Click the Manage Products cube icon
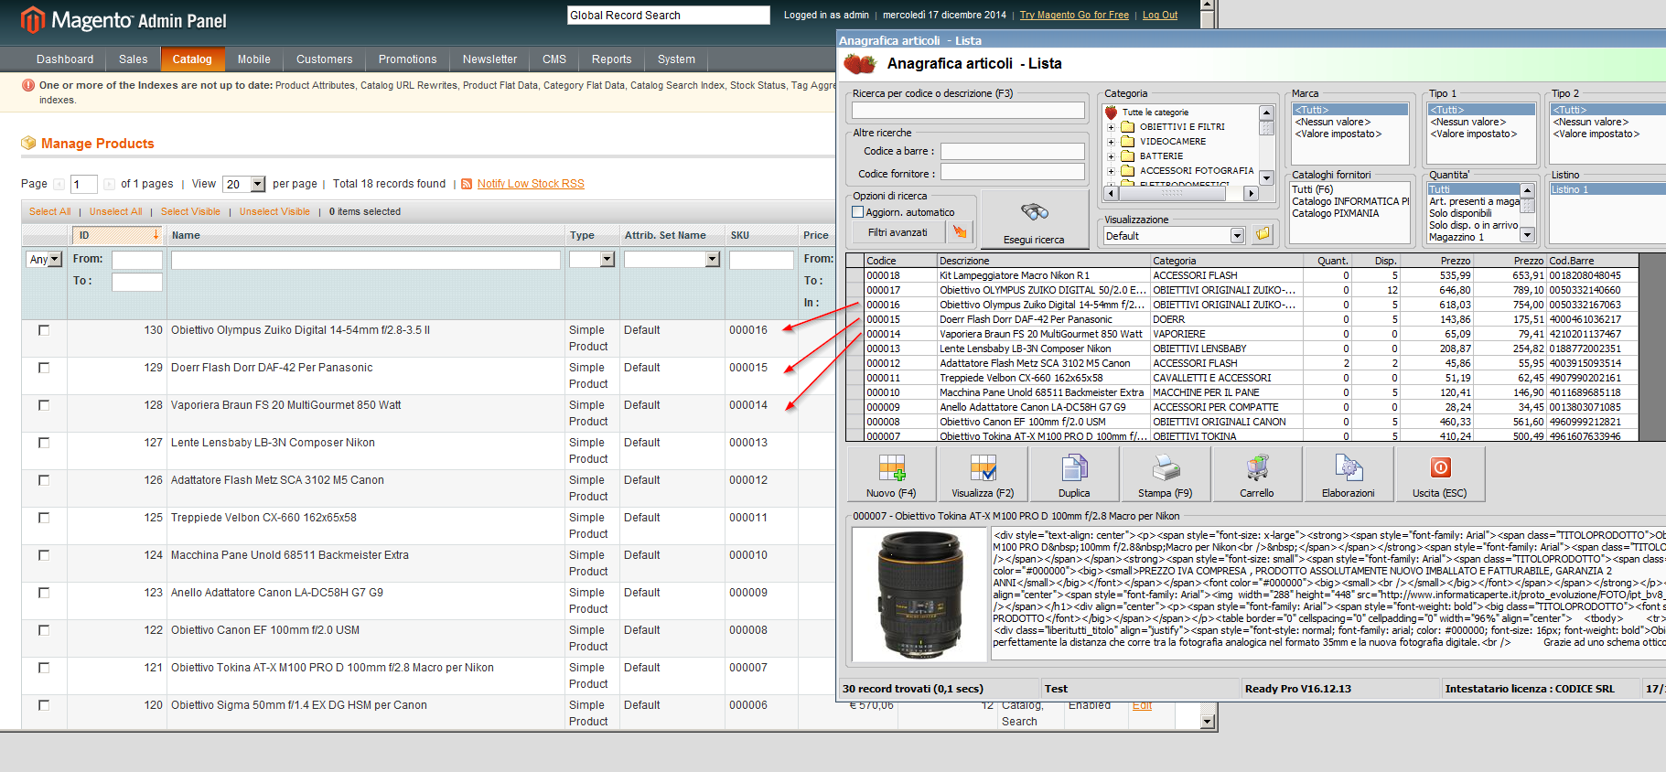Viewport: 1666px width, 772px height. tap(28, 144)
